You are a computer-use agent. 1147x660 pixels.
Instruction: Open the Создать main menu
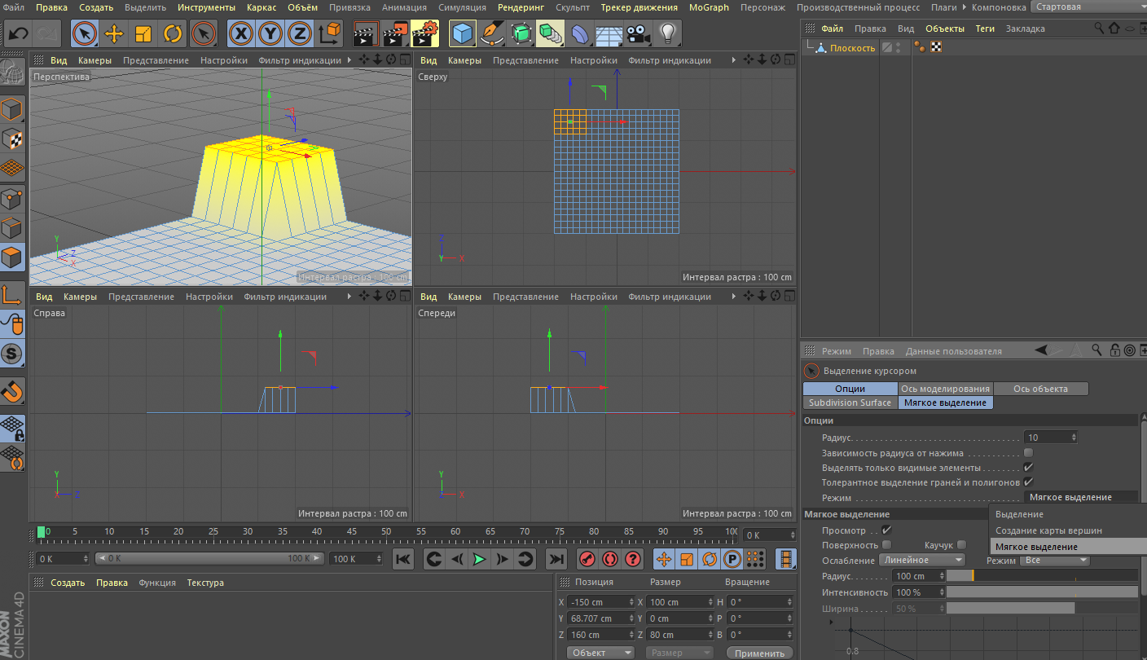(x=96, y=7)
